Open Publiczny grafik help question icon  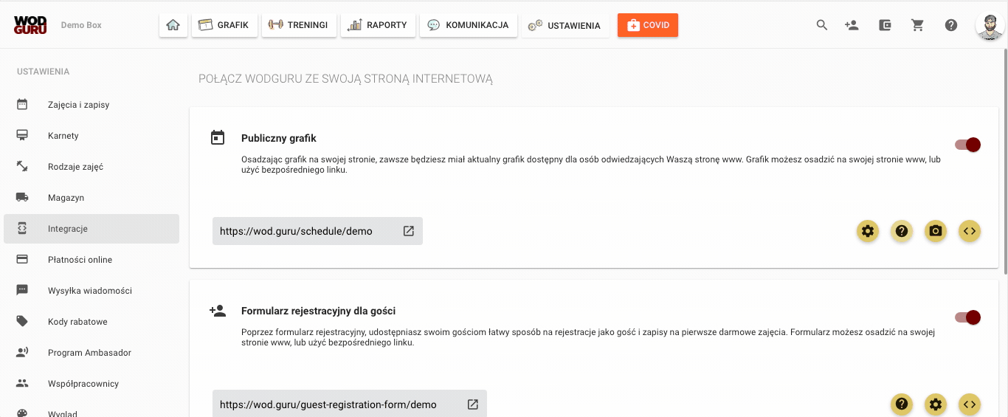902,231
